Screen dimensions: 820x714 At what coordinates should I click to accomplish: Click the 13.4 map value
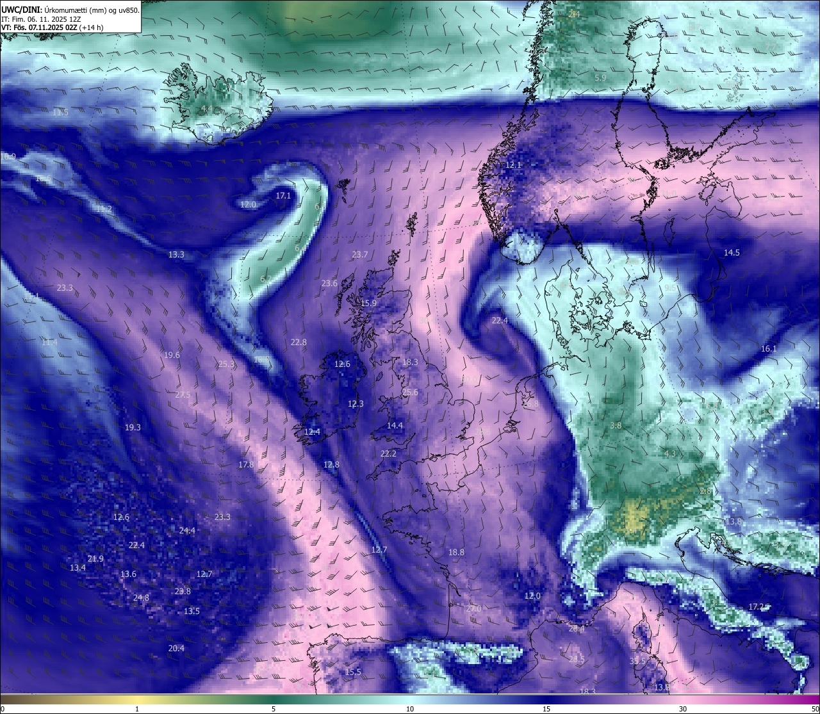point(78,567)
